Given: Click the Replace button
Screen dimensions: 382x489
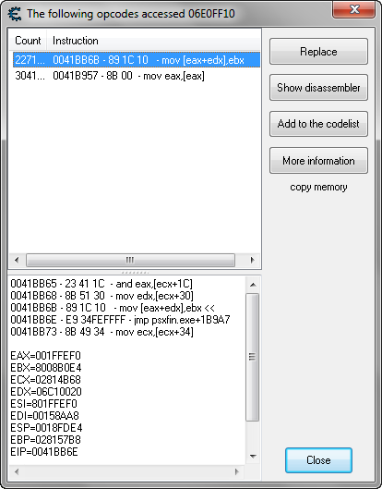Looking at the screenshot, I should click(318, 52).
